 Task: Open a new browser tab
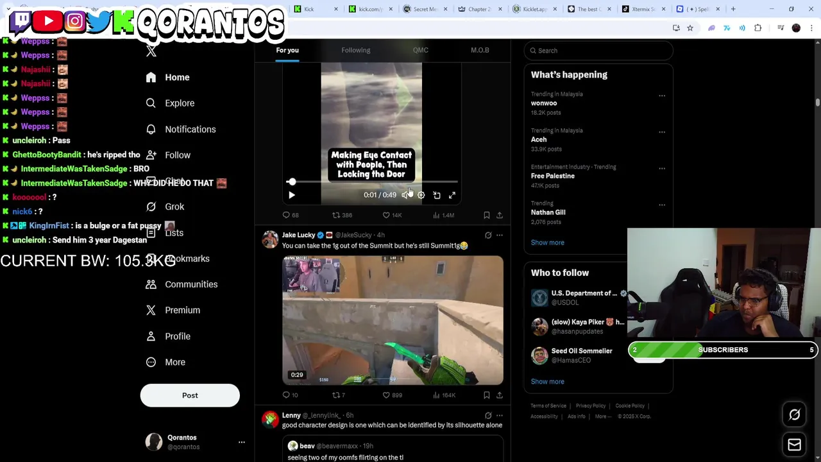733,9
